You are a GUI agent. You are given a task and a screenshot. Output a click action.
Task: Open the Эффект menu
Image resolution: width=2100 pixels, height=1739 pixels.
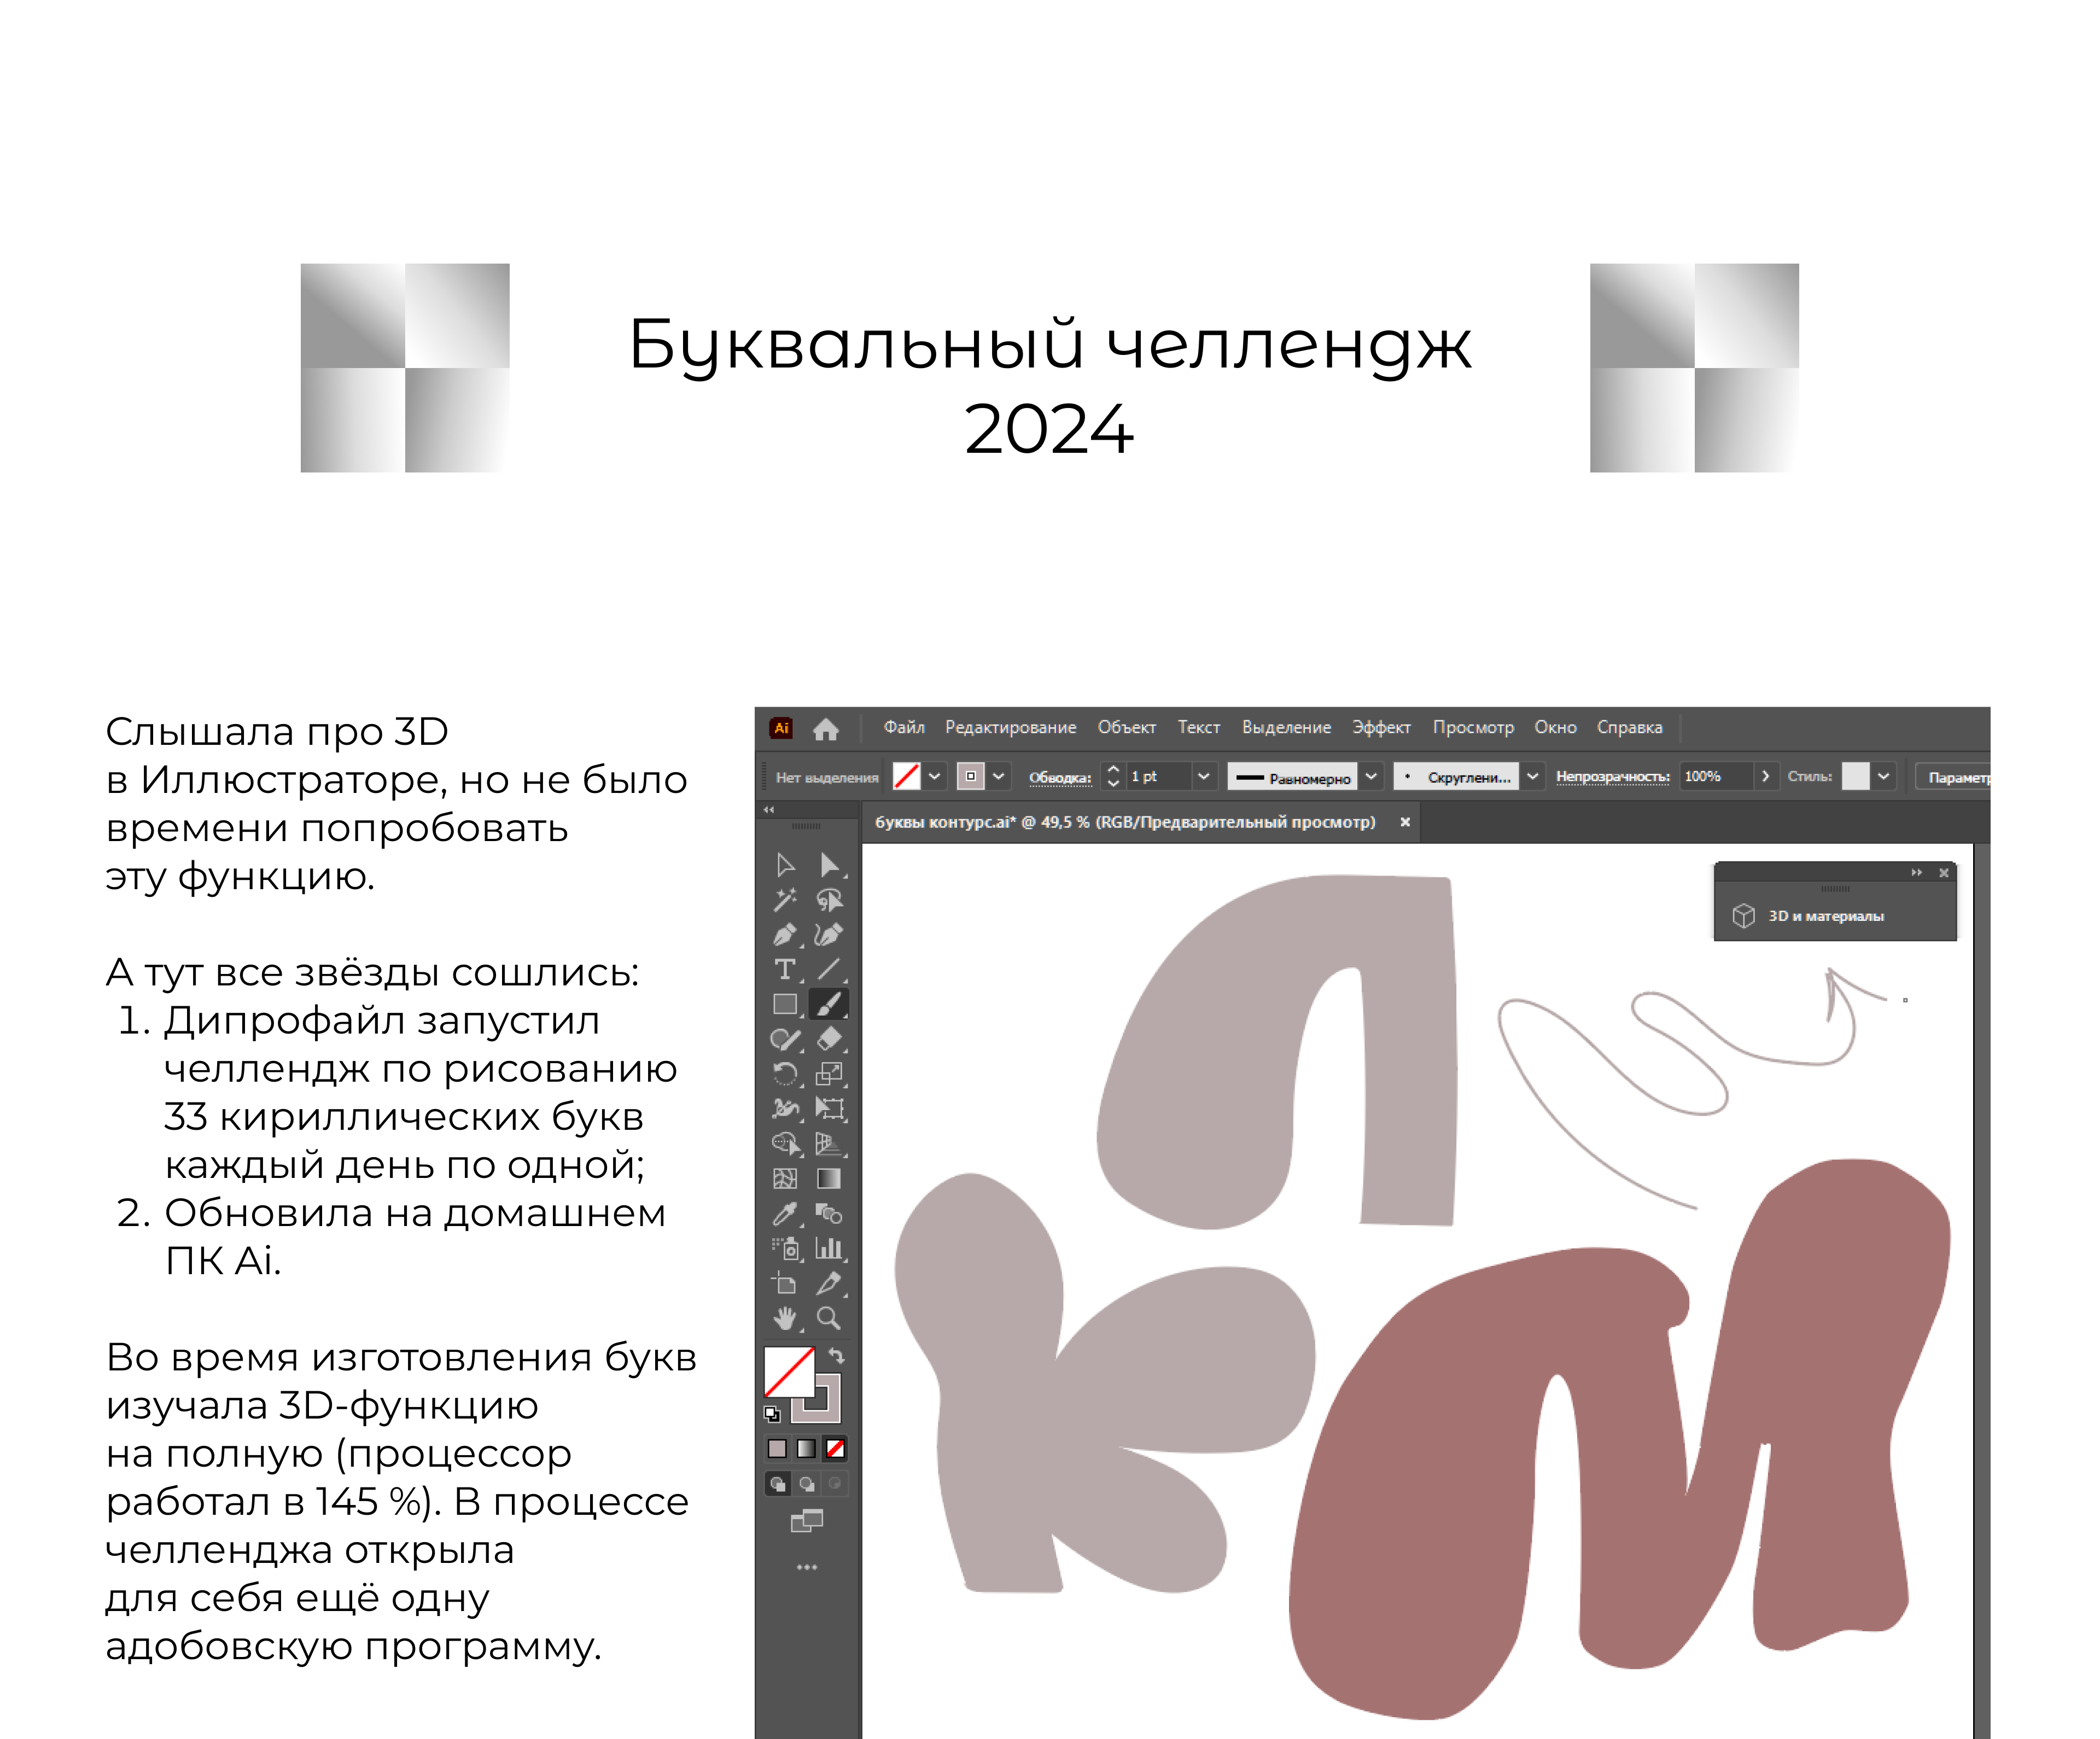[x=1381, y=728]
